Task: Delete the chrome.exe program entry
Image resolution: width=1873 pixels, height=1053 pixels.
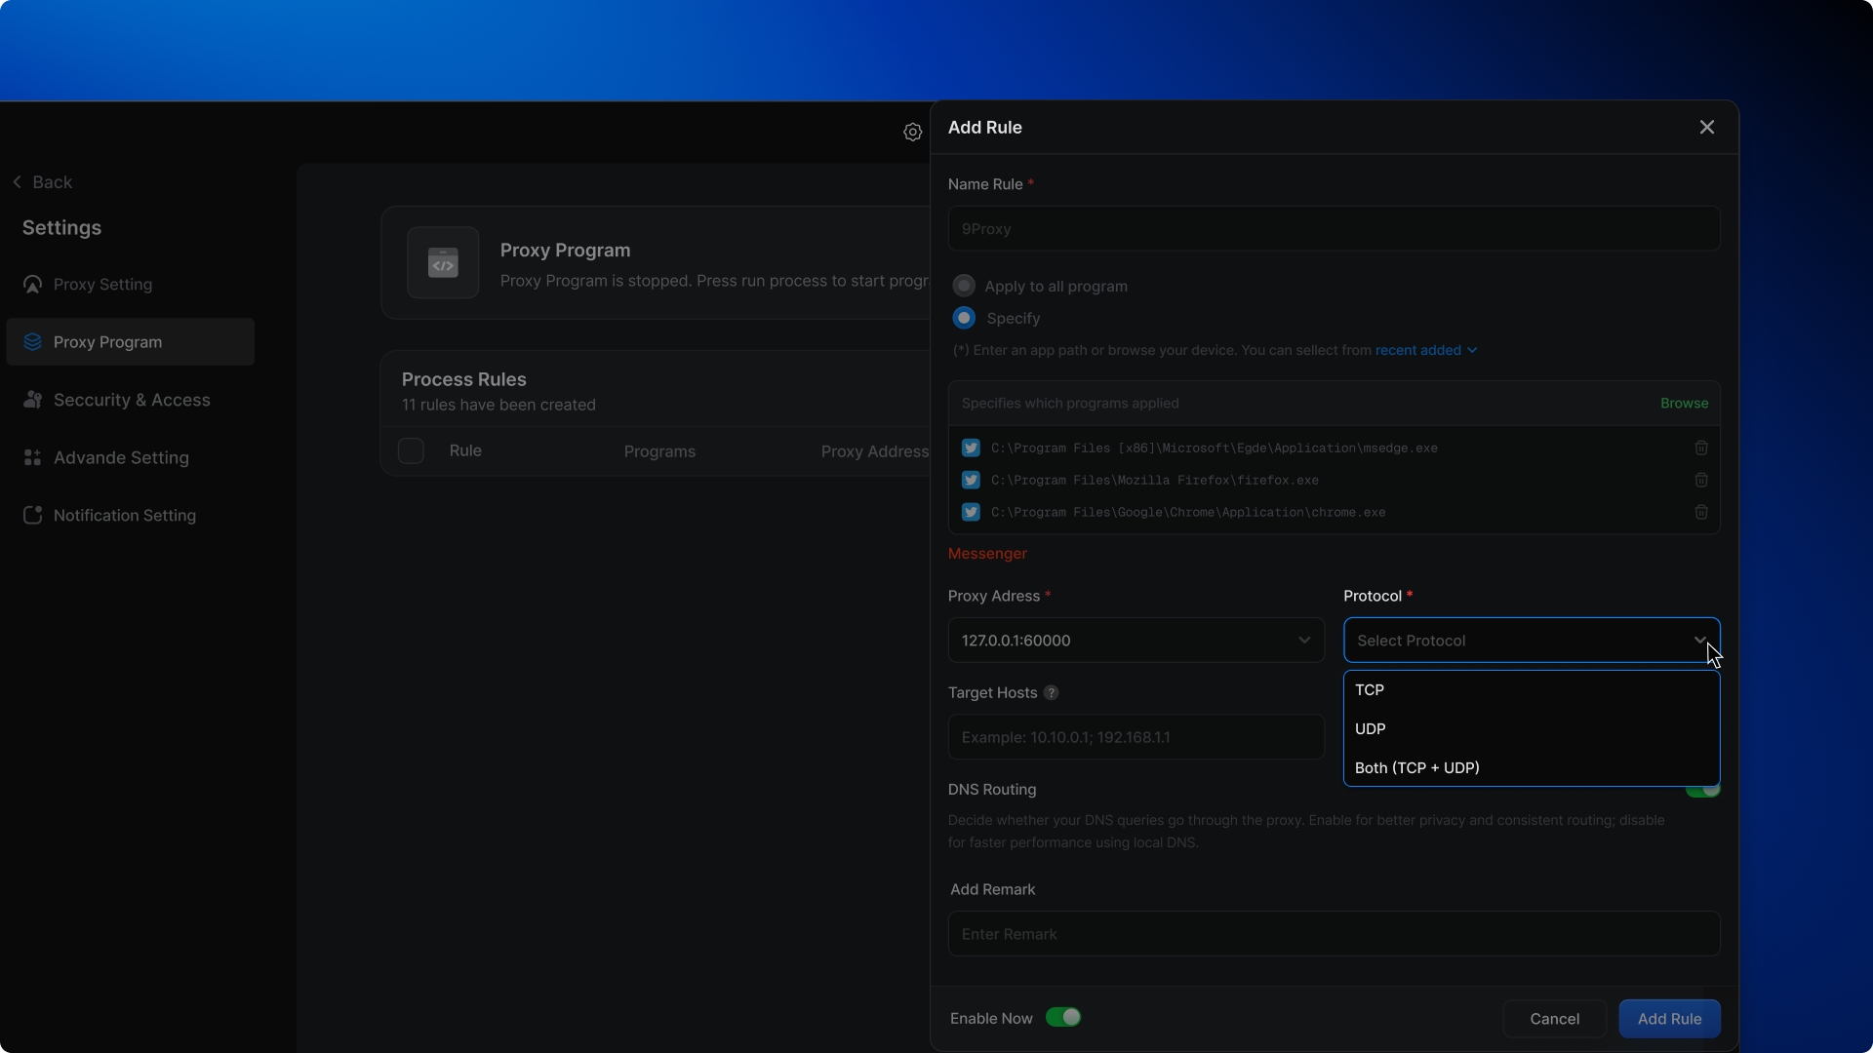Action: pyautogui.click(x=1700, y=512)
